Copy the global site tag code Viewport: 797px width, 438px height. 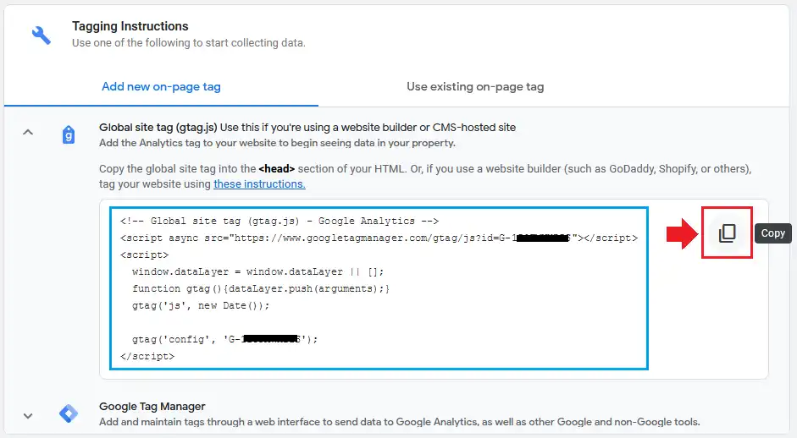tap(727, 233)
